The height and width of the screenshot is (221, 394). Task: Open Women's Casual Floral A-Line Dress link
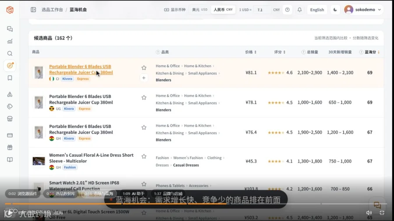(x=91, y=158)
